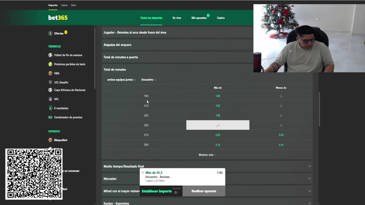This screenshot has height=205, width=365.
Task: Expand Total de remates a puerta section
Action: [x=177, y=57]
